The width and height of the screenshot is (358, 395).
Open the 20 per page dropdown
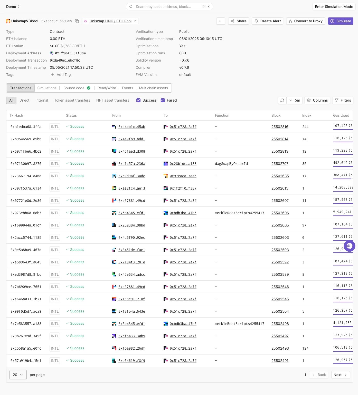coord(18,375)
